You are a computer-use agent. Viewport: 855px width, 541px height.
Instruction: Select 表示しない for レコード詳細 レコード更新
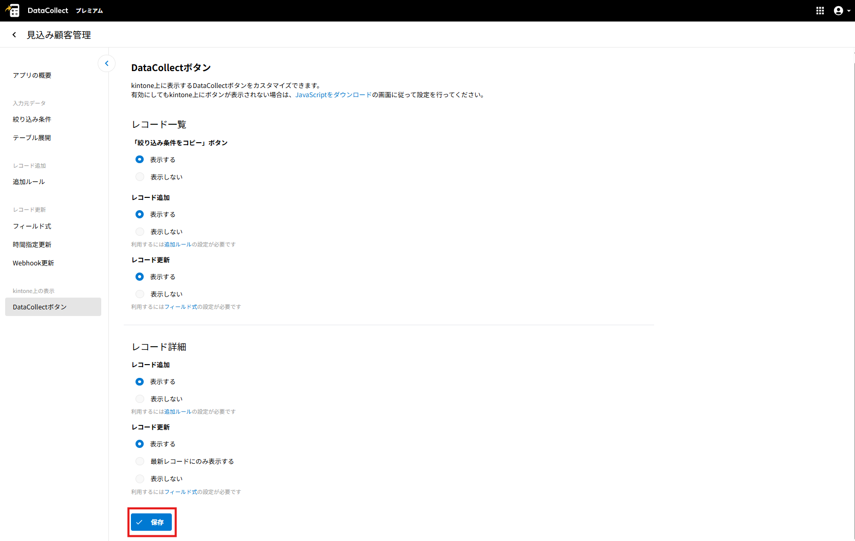coord(140,479)
